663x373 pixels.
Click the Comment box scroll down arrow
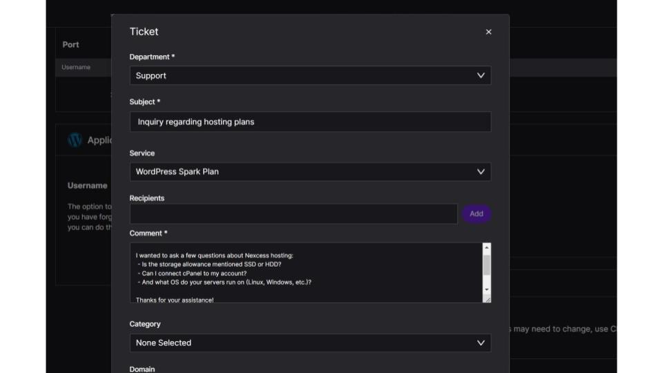[487, 289]
